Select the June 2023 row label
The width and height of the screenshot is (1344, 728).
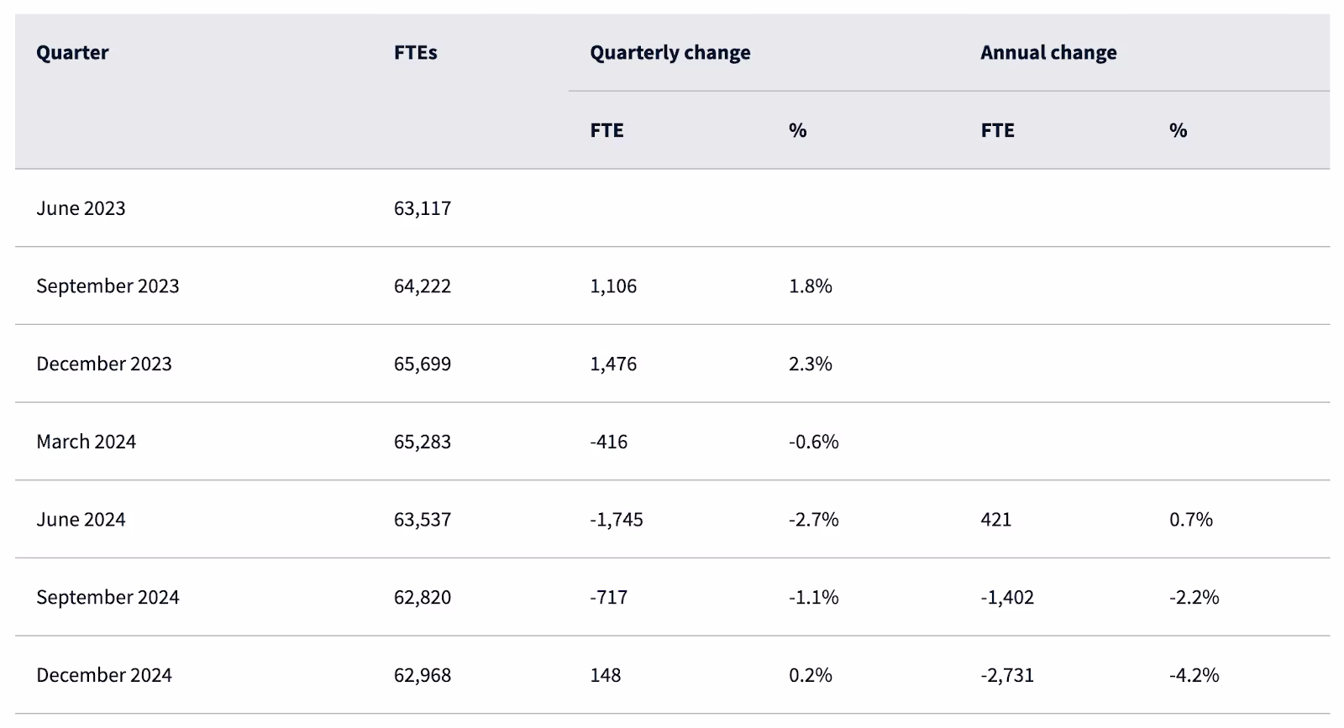(x=81, y=208)
